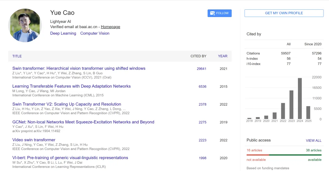Viewport: 329px width, 171px height.
Task: View 6536 citations for Deep Adaptation Networks
Action: (x=203, y=86)
